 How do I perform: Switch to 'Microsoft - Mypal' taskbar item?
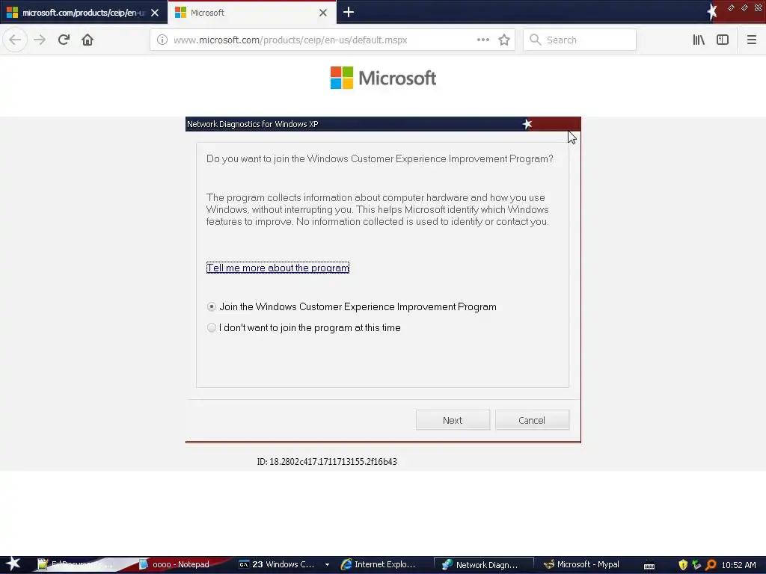[581, 564]
